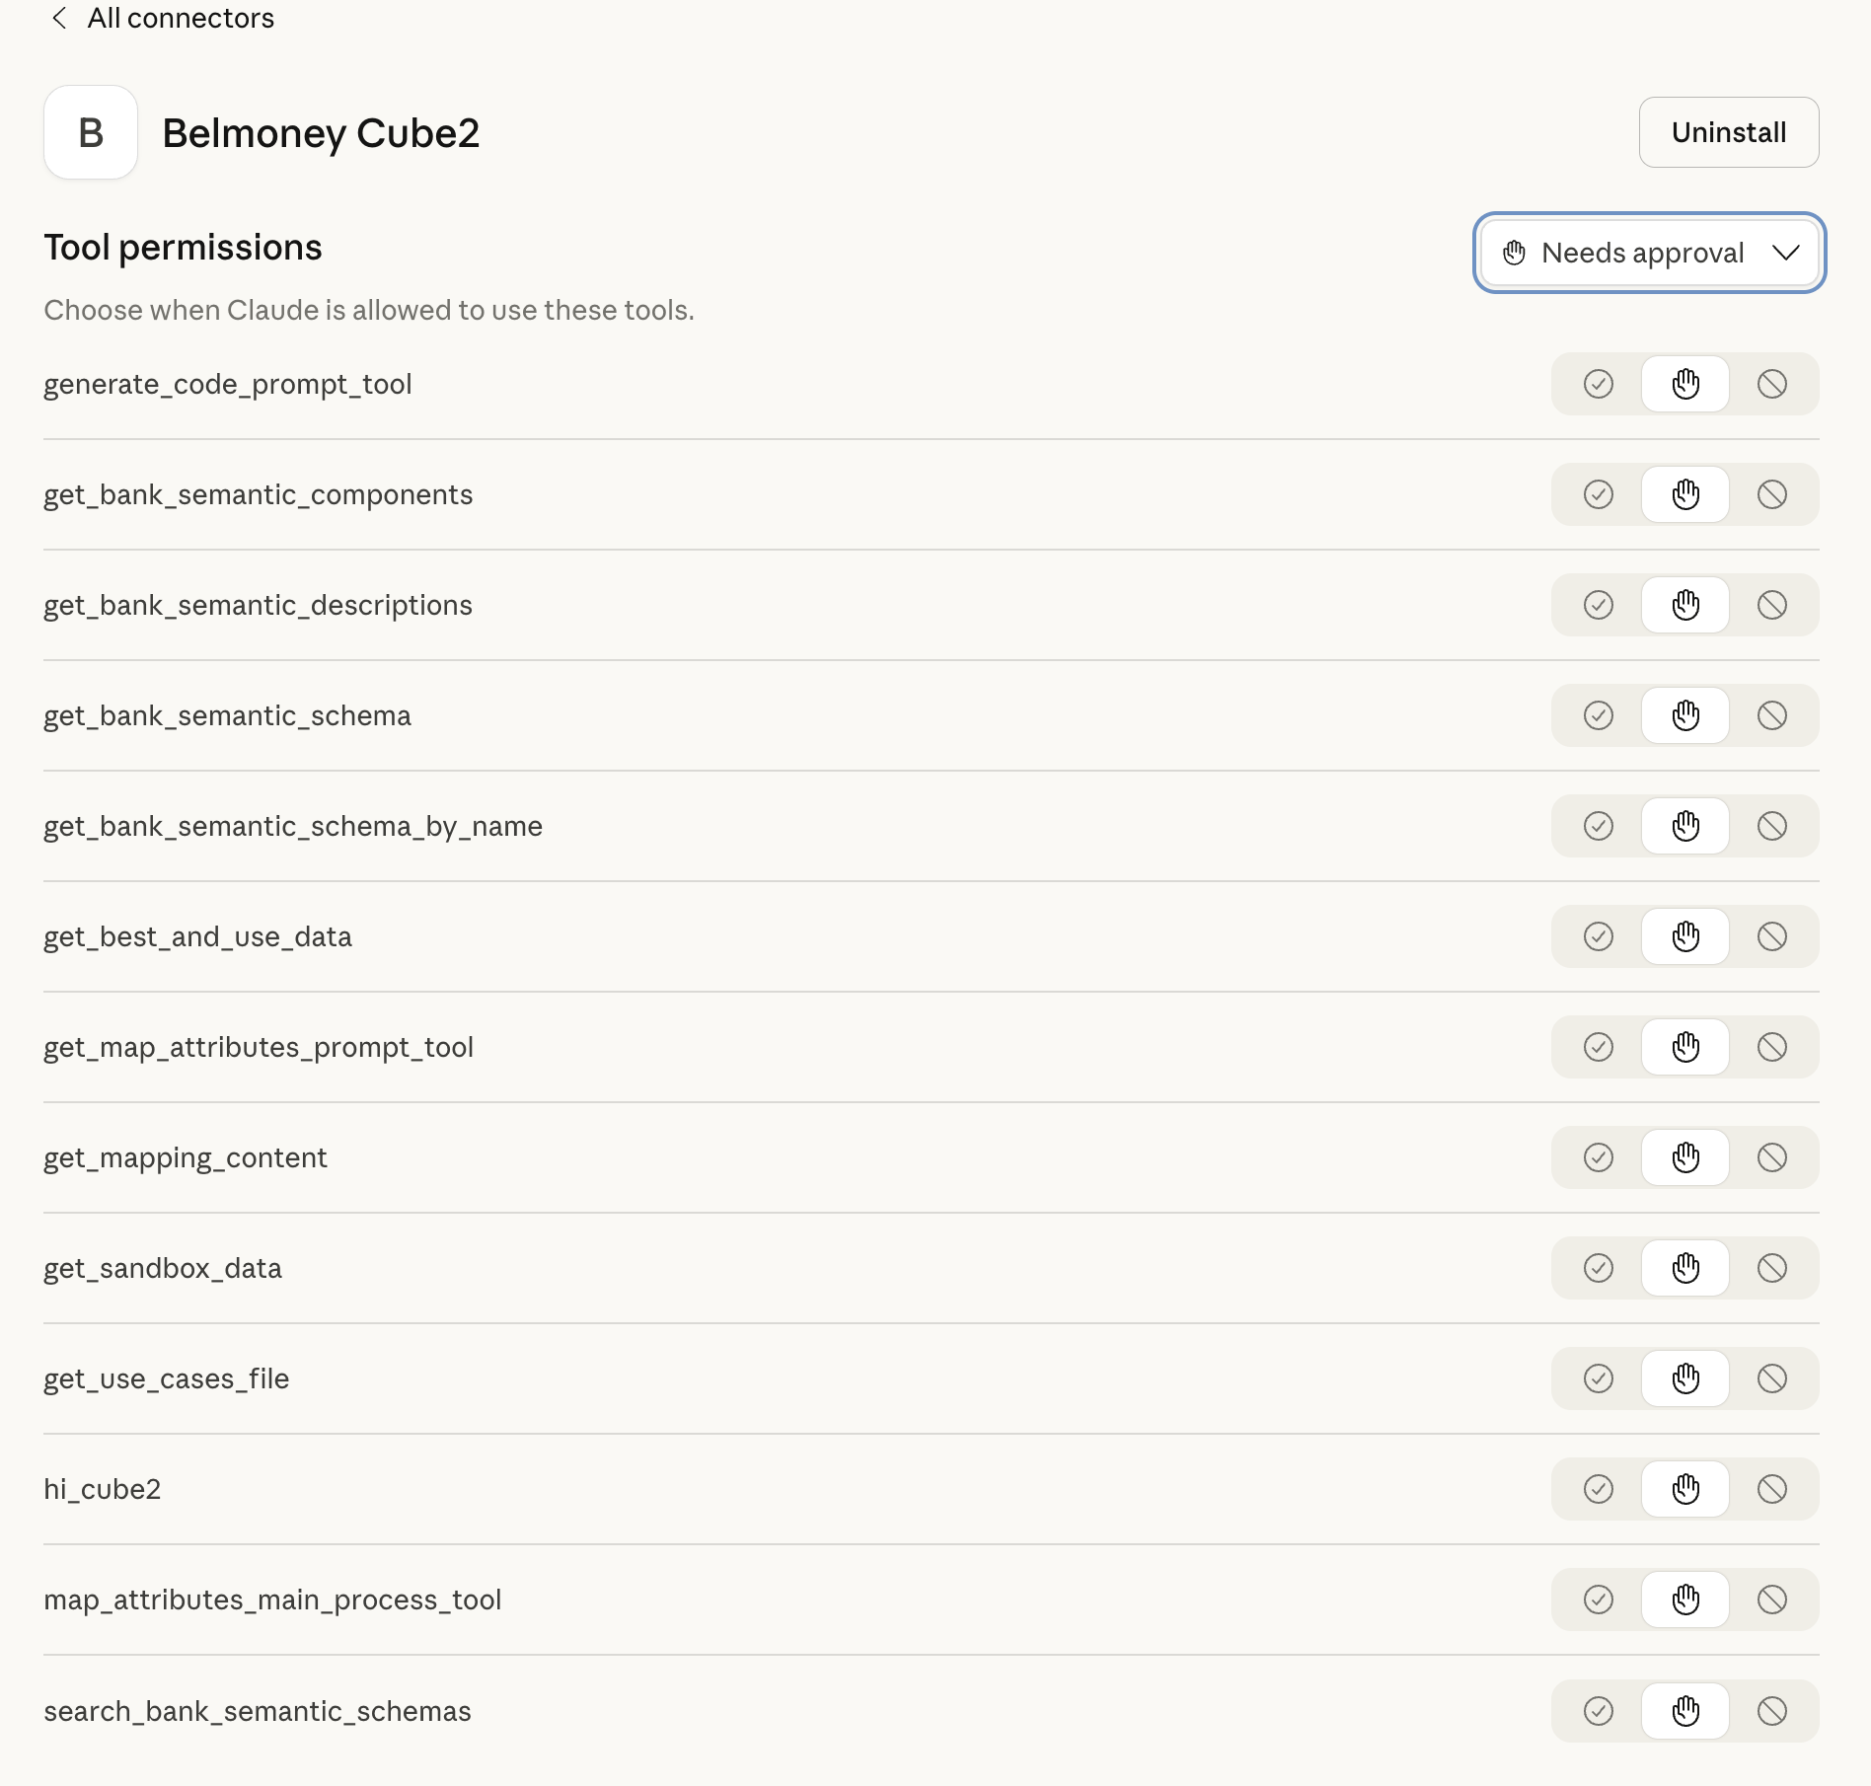Block get_bank_semantic_schema_by_name
Image resolution: width=1871 pixels, height=1786 pixels.
[x=1773, y=826]
